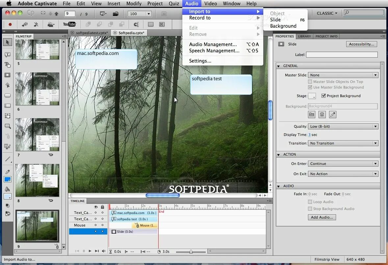The image size is (388, 265).
Task: Click the blue stroke color swatch
Action: (8, 179)
